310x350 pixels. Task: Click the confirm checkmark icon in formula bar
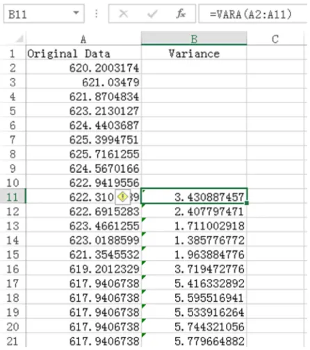pos(152,14)
